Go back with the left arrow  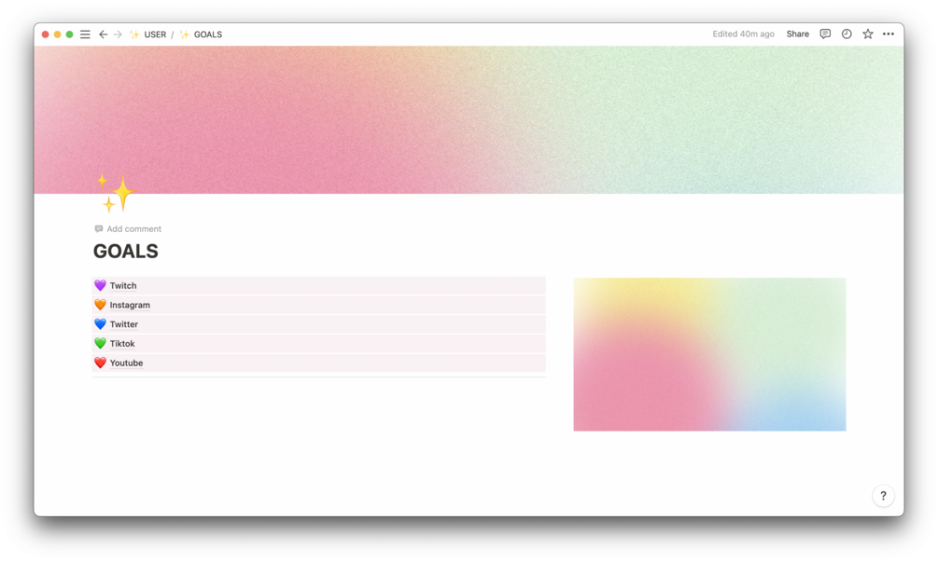pyautogui.click(x=103, y=34)
